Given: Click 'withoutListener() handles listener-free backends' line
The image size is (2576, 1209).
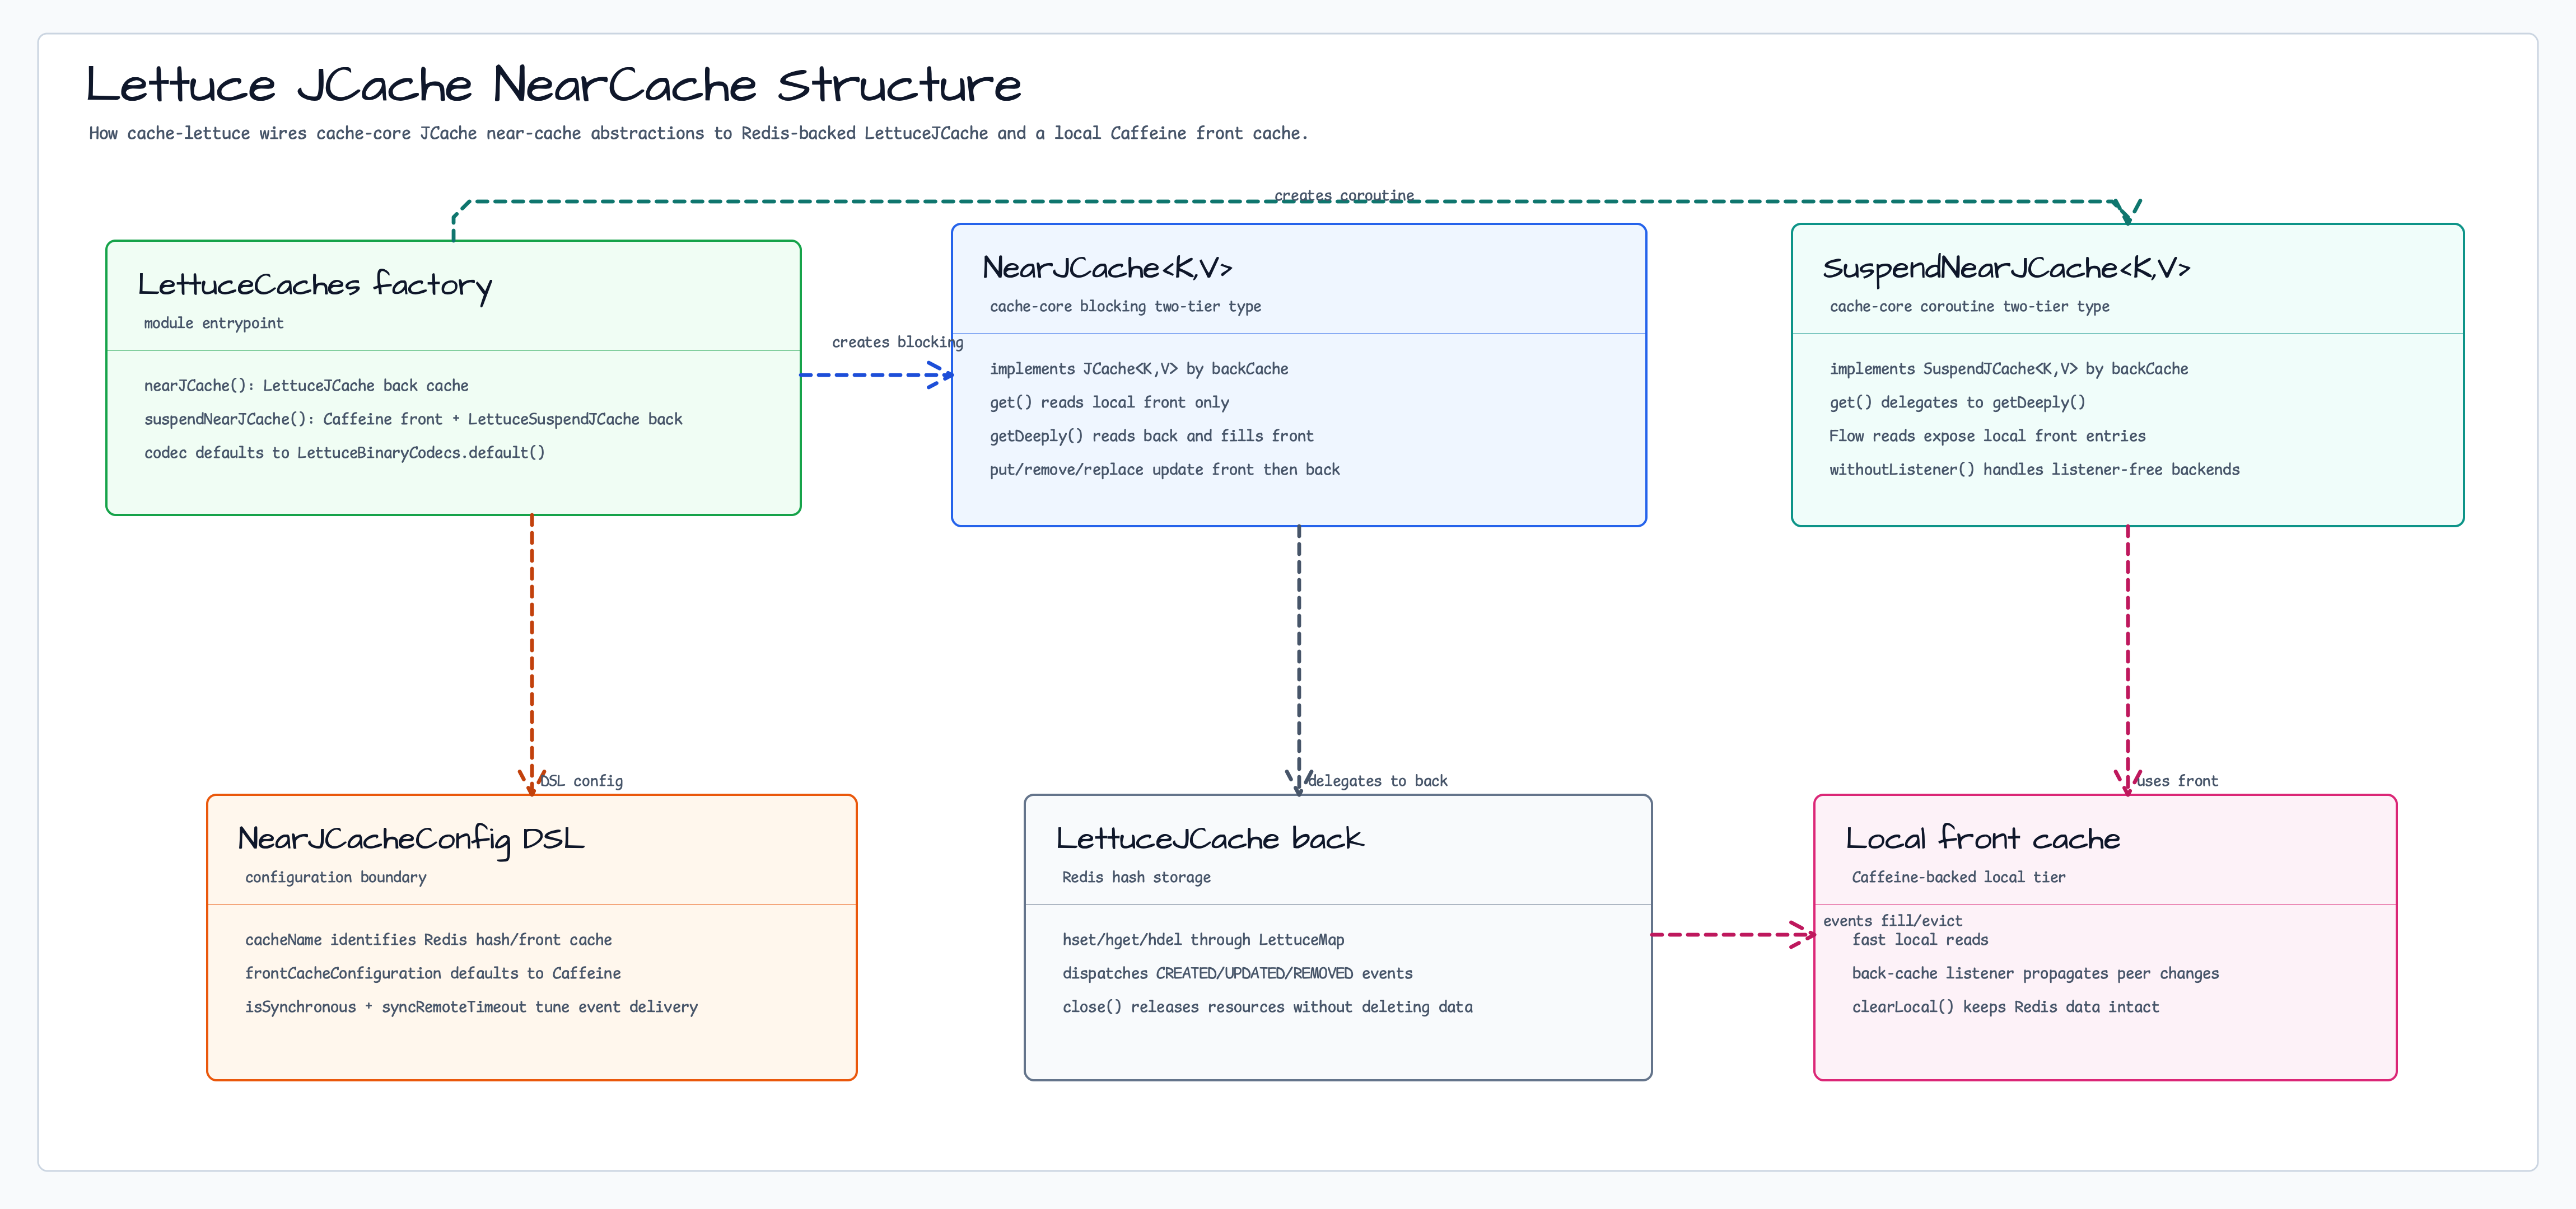Looking at the screenshot, I should (2034, 470).
